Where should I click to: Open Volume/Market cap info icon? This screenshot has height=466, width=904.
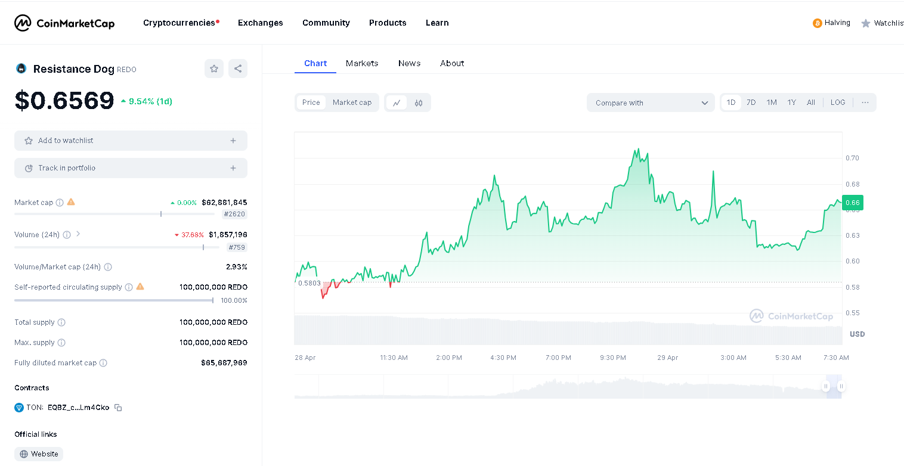[x=108, y=267]
